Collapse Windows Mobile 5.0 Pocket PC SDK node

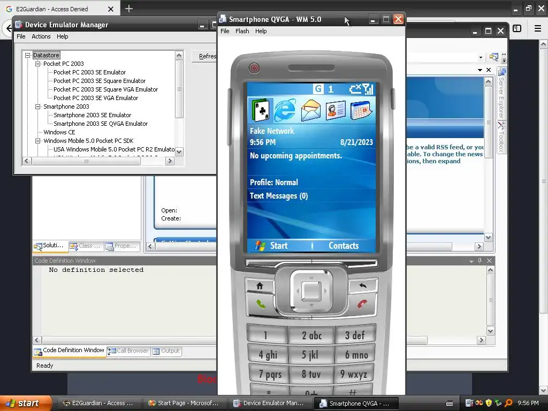[x=38, y=141]
